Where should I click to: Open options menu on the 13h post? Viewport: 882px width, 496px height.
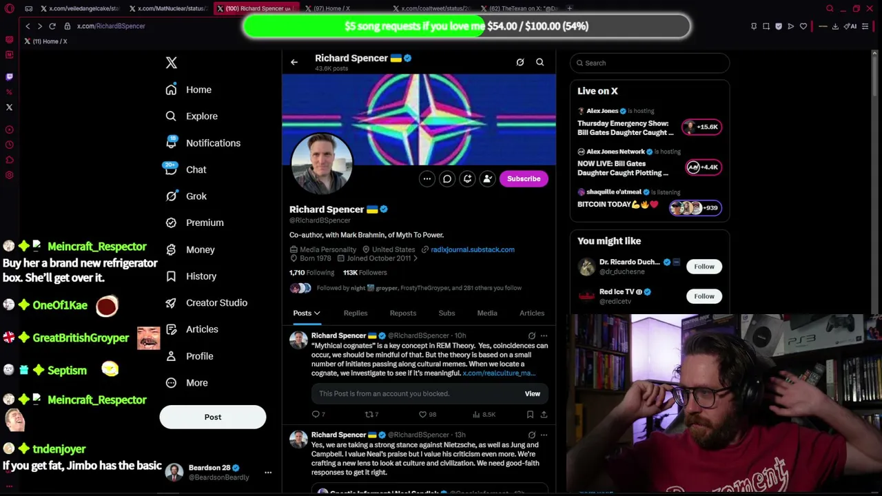[544, 435]
